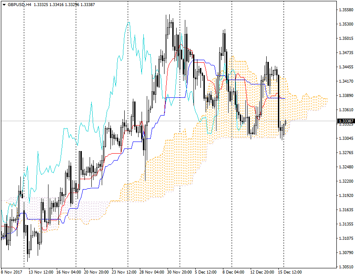Click the 1.32200 price axis label

[346, 181]
